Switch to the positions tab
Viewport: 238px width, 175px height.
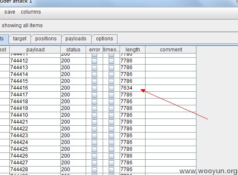point(46,39)
